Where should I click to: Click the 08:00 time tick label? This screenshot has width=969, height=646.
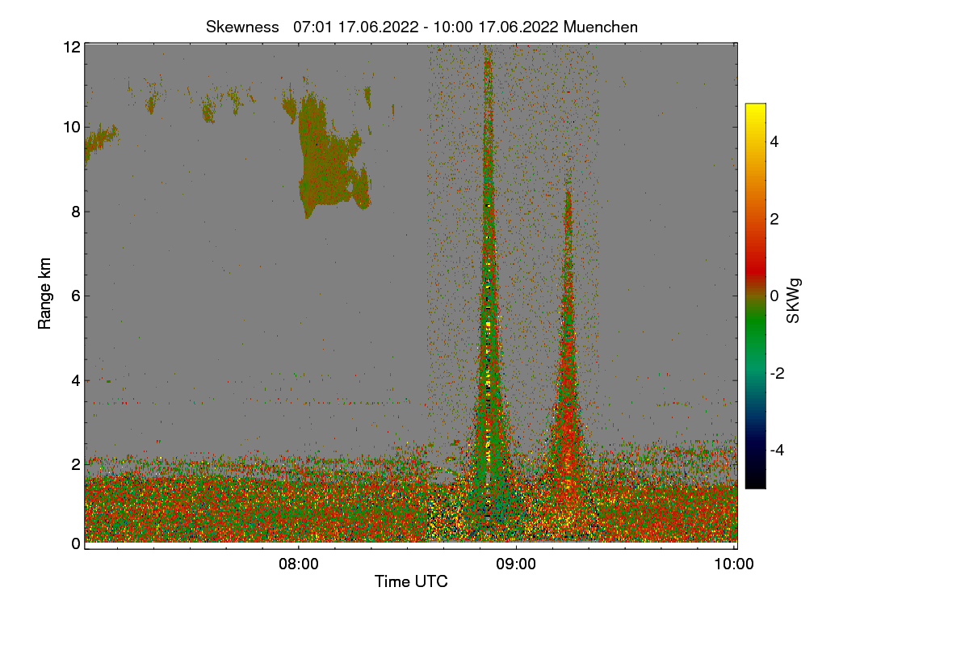[298, 564]
